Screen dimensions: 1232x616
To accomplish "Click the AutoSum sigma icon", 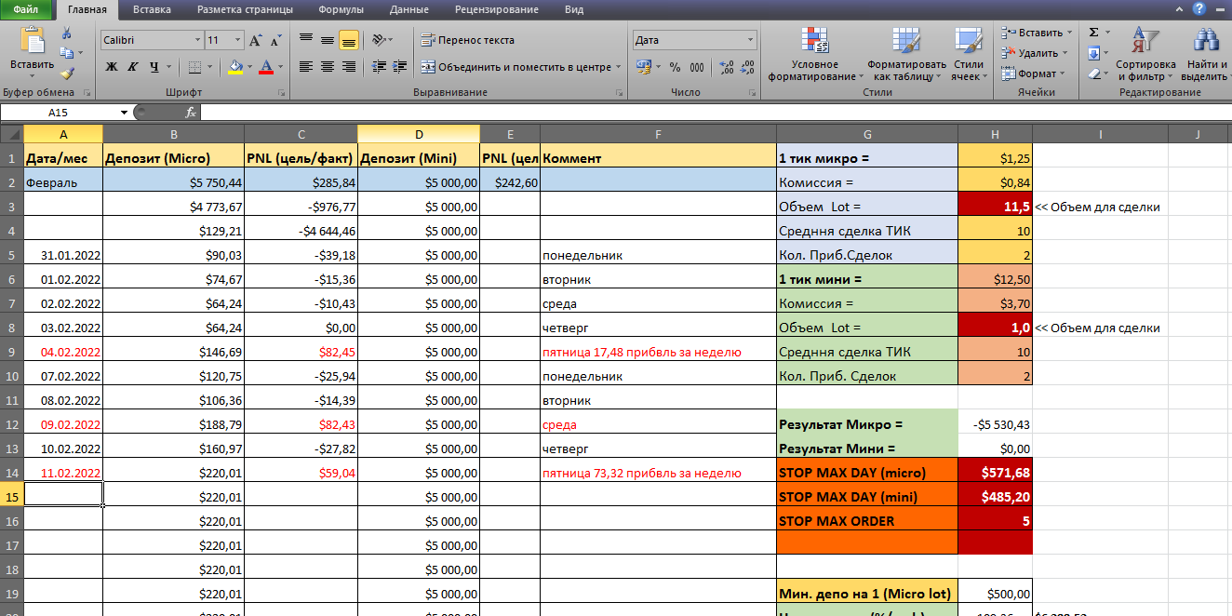I will point(1093,33).
